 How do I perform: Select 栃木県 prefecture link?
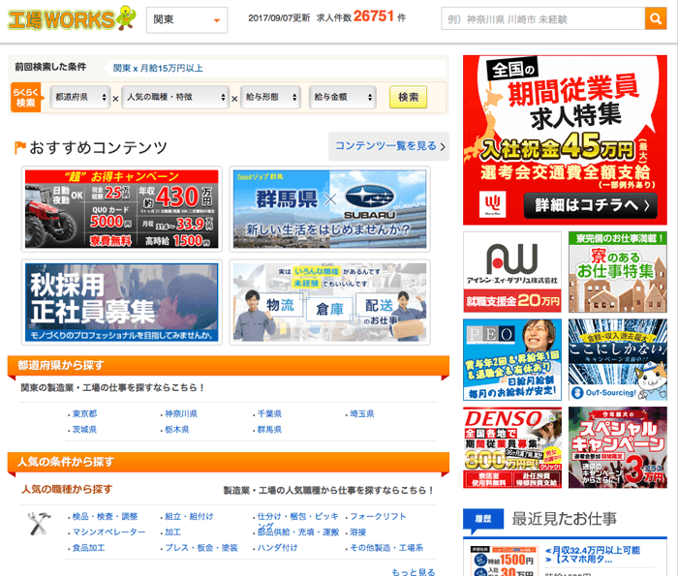177,430
